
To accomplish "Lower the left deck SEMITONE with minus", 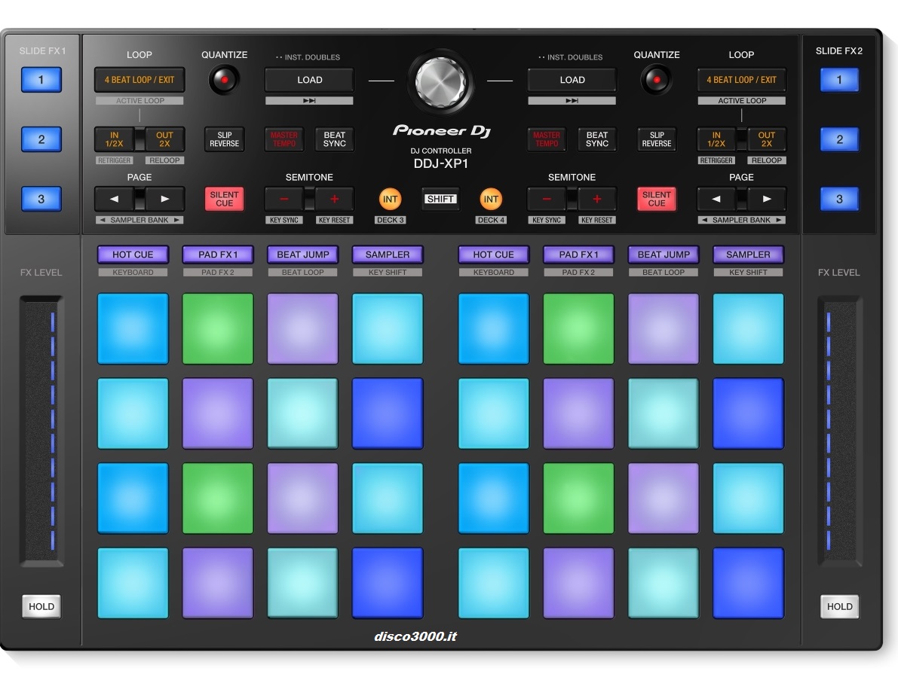I will pyautogui.click(x=284, y=199).
